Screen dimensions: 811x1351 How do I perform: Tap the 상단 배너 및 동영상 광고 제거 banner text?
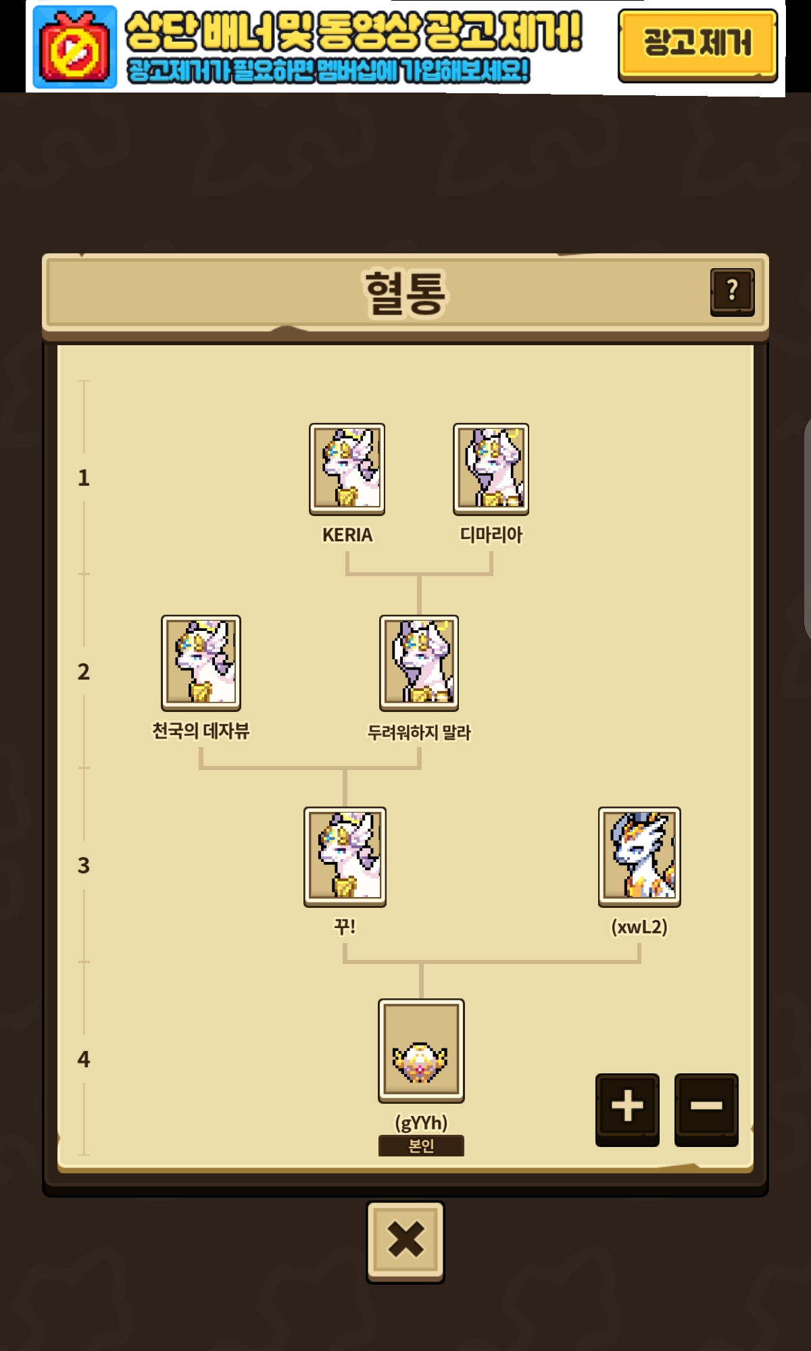tap(353, 32)
